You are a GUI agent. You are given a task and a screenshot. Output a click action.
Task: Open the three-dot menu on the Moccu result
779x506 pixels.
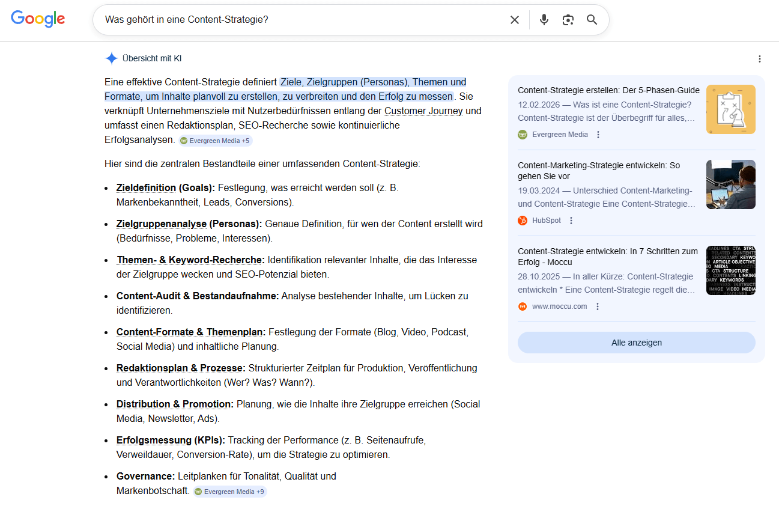(597, 306)
